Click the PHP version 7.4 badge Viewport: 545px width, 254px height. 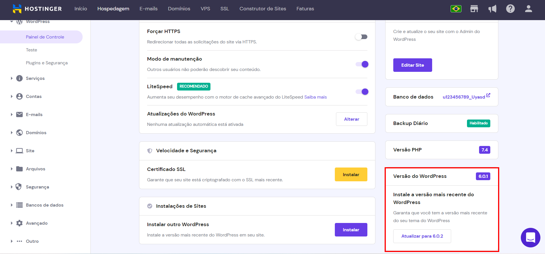485,150
